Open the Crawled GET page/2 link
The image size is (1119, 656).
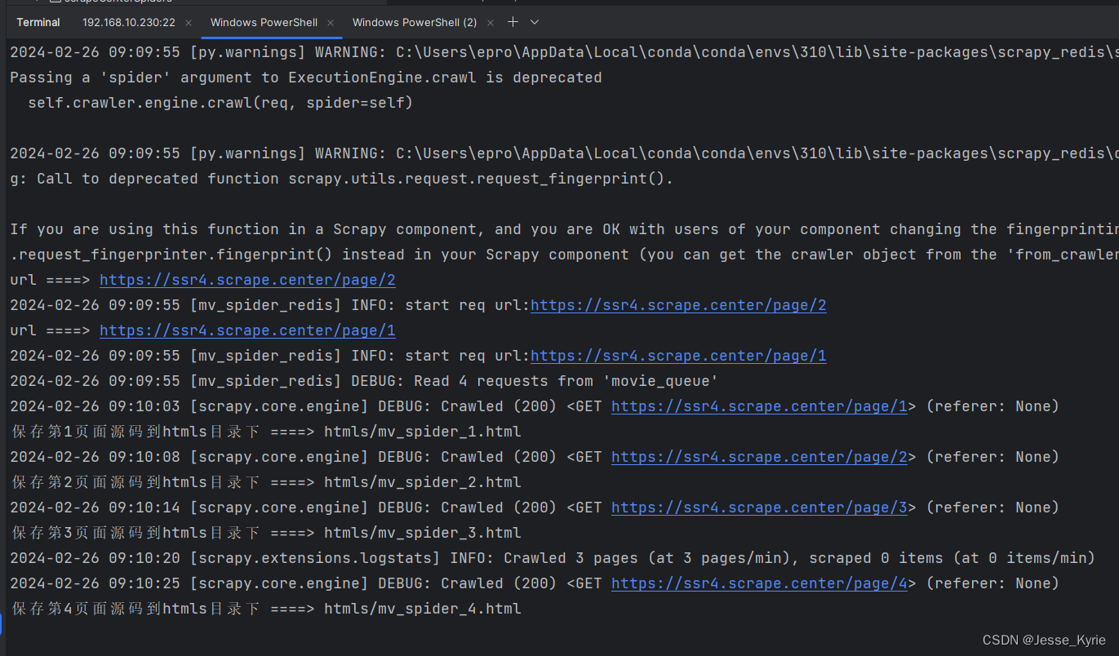pos(759,457)
